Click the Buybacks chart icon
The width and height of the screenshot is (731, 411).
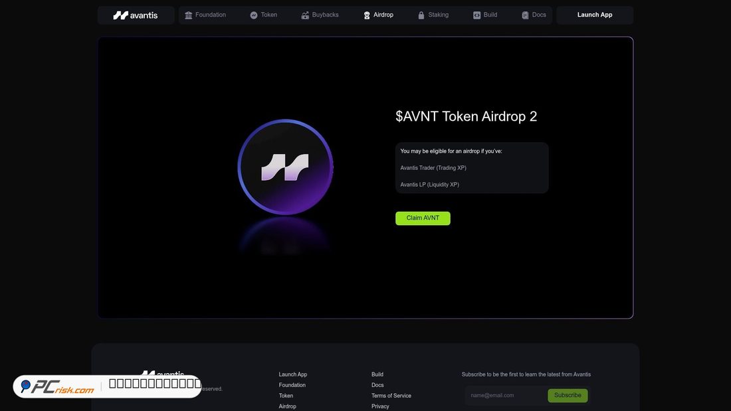point(305,15)
